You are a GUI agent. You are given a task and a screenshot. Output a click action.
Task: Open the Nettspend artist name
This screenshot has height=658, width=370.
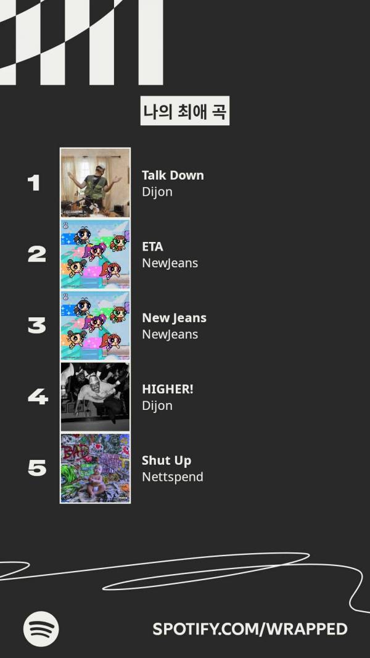point(172,477)
